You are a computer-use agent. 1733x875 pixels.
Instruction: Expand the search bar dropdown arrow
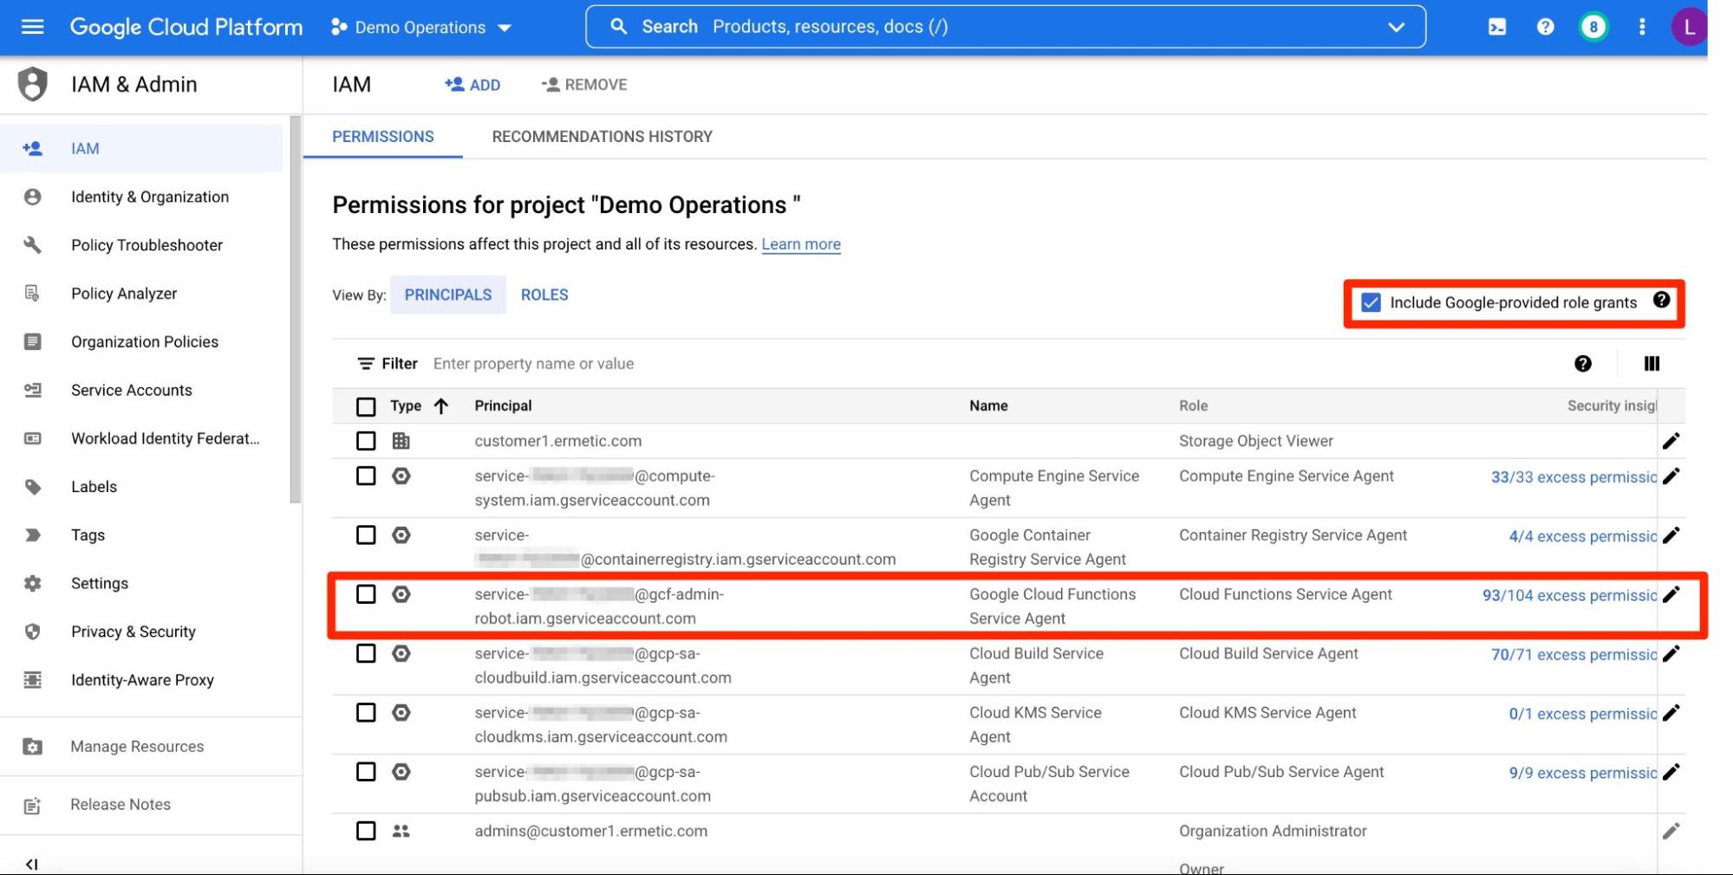pyautogui.click(x=1396, y=27)
